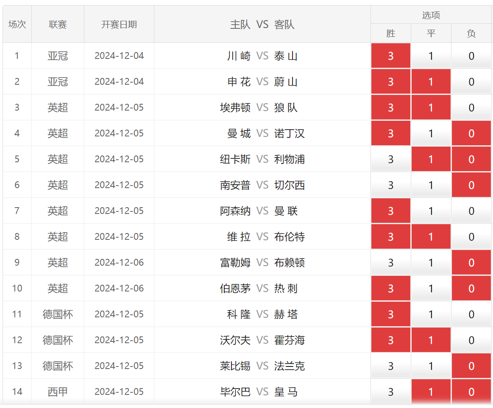This screenshot has width=493, height=408.
Task: Toggle win option 3 for 申花 VS 蔚山
Action: (390, 81)
